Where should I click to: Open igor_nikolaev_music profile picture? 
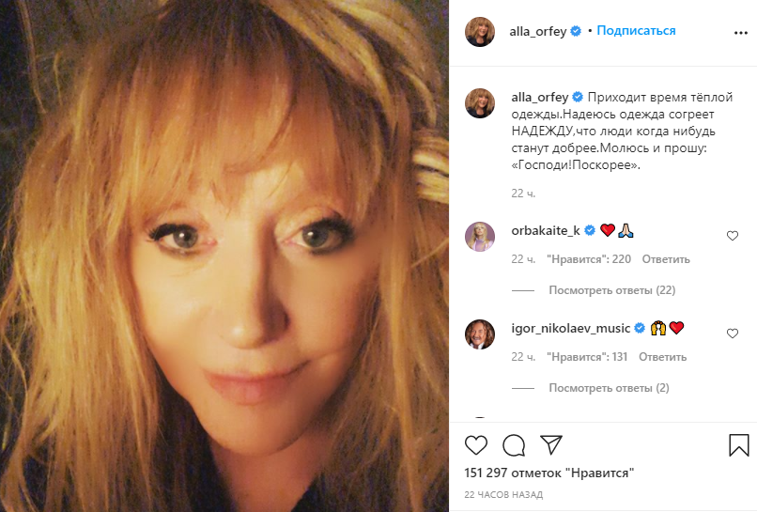(479, 334)
